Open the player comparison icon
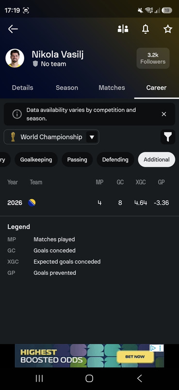Image resolution: width=179 pixels, height=390 pixels. click(123, 29)
